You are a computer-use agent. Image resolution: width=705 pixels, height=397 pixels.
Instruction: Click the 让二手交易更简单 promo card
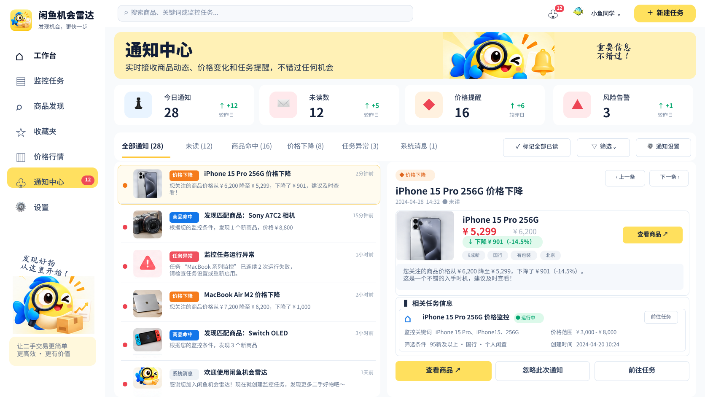[53, 351]
